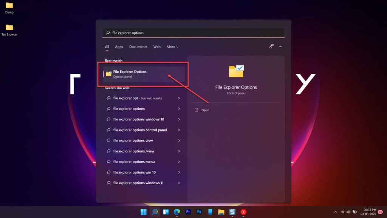Click the battery tray icon
Viewport: 387px width, 218px height.
354,212
